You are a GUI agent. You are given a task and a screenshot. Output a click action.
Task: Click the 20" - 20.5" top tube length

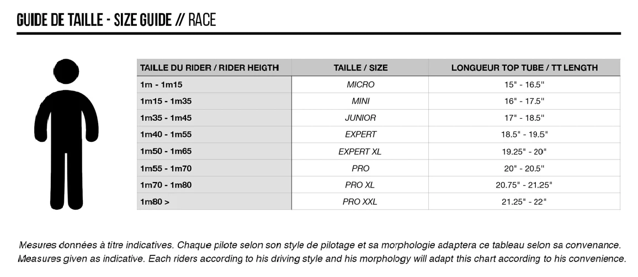[x=524, y=168]
